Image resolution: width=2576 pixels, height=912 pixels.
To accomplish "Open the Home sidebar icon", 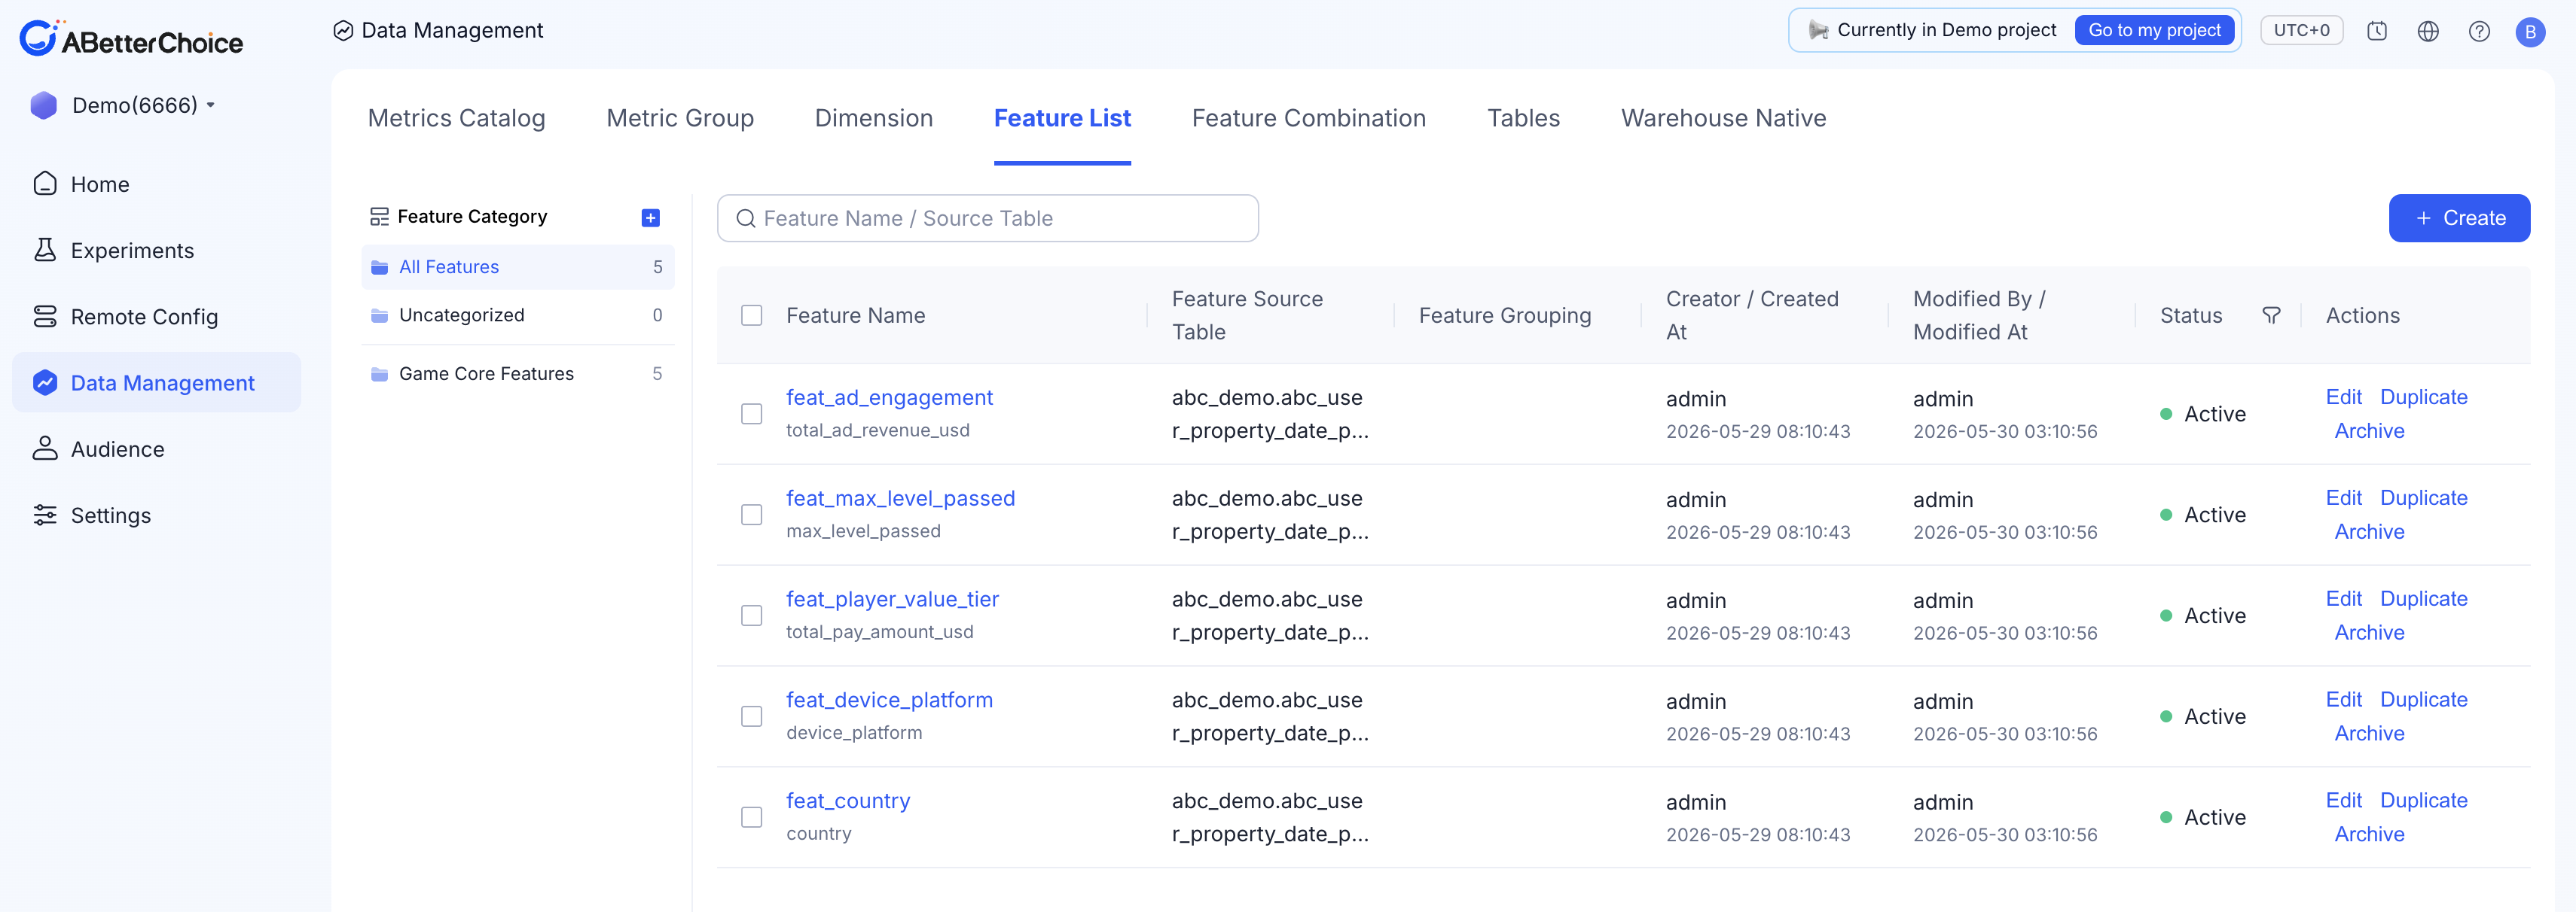I will click(x=45, y=184).
